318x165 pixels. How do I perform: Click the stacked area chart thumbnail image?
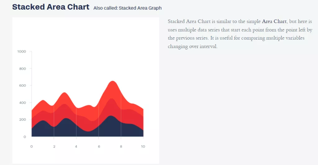tap(86, 90)
